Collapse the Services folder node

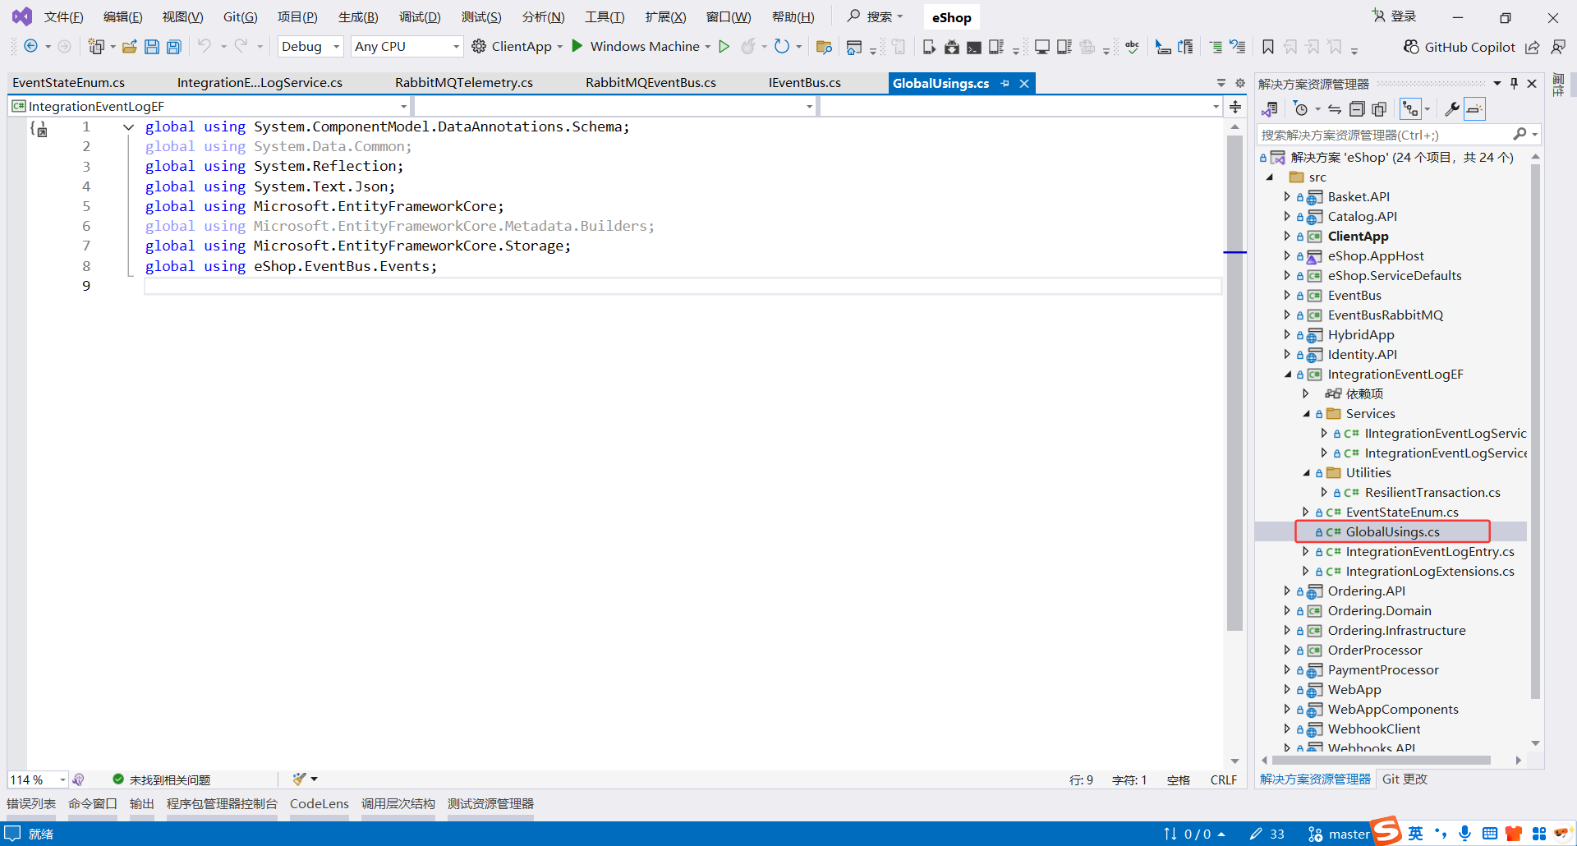point(1306,414)
